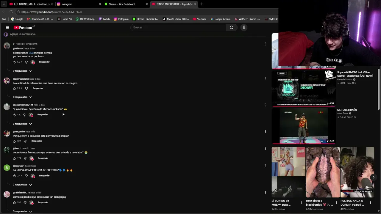Open more options for El SONIDO short
This screenshot has width=381, height=214.
[302, 202]
